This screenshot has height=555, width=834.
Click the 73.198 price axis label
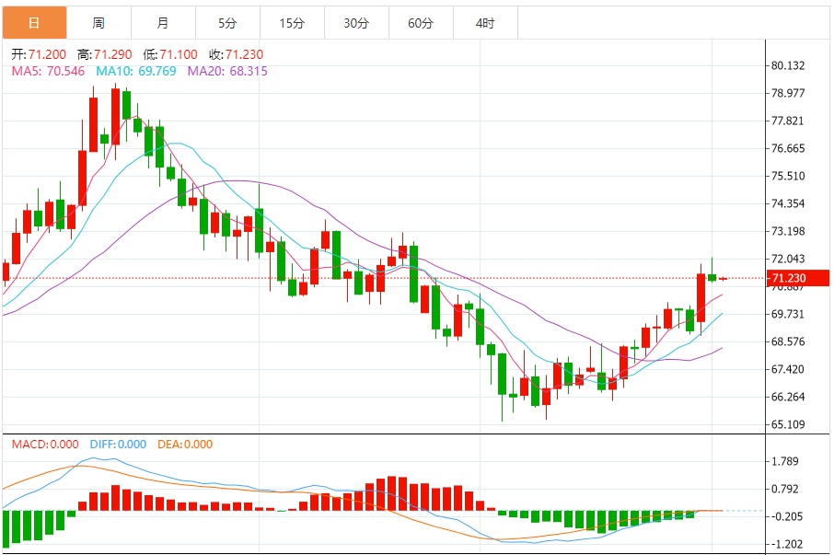coord(788,231)
